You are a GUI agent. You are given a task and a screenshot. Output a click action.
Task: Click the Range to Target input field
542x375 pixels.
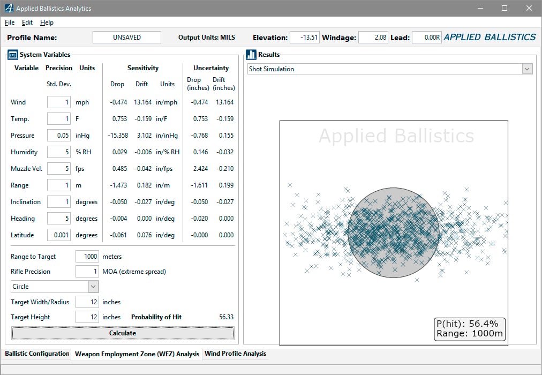click(87, 257)
